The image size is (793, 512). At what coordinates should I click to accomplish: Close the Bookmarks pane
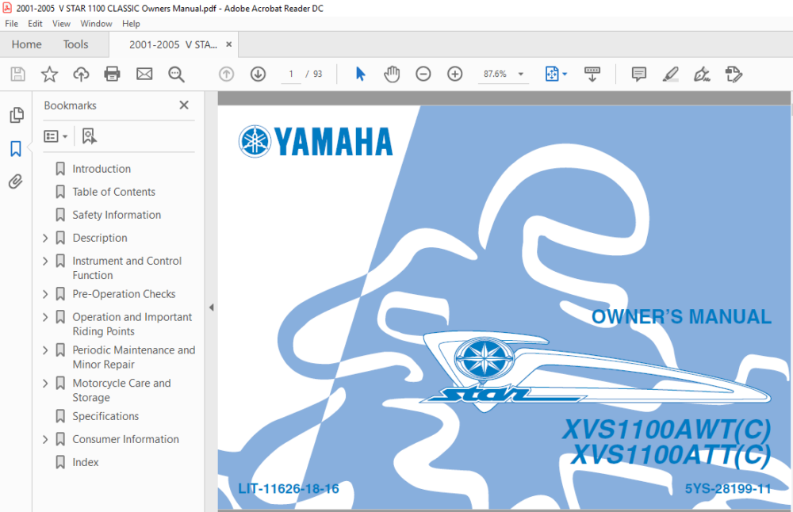click(184, 105)
